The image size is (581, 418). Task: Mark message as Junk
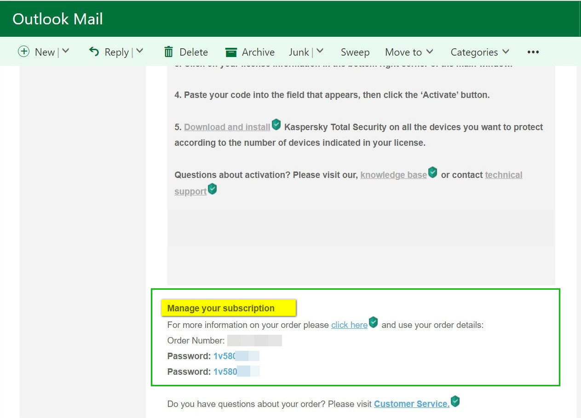[x=299, y=52]
